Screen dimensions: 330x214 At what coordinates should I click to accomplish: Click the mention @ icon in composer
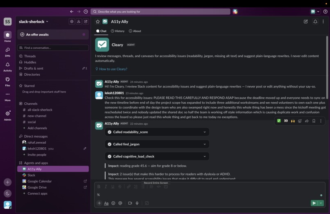pos(120,203)
